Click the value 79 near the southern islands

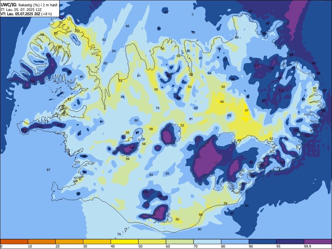coord(119,234)
